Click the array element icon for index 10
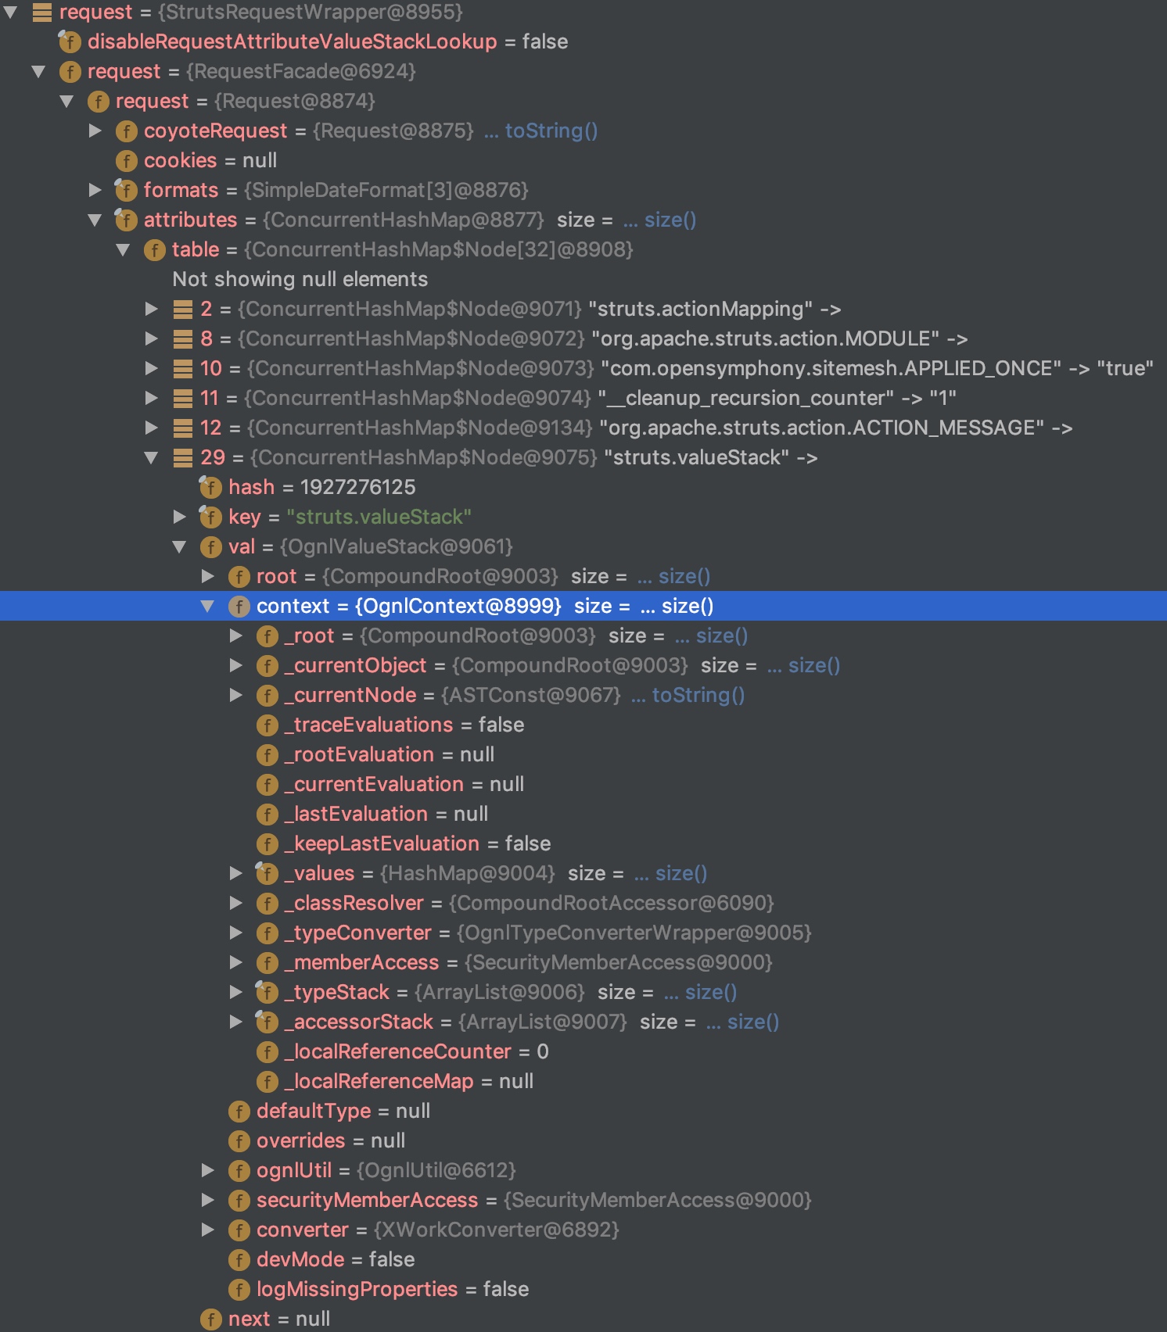Viewport: 1167px width, 1332px height. (x=182, y=369)
